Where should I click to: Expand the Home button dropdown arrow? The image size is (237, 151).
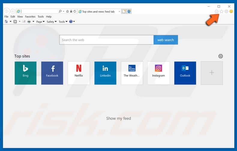pos(10,22)
